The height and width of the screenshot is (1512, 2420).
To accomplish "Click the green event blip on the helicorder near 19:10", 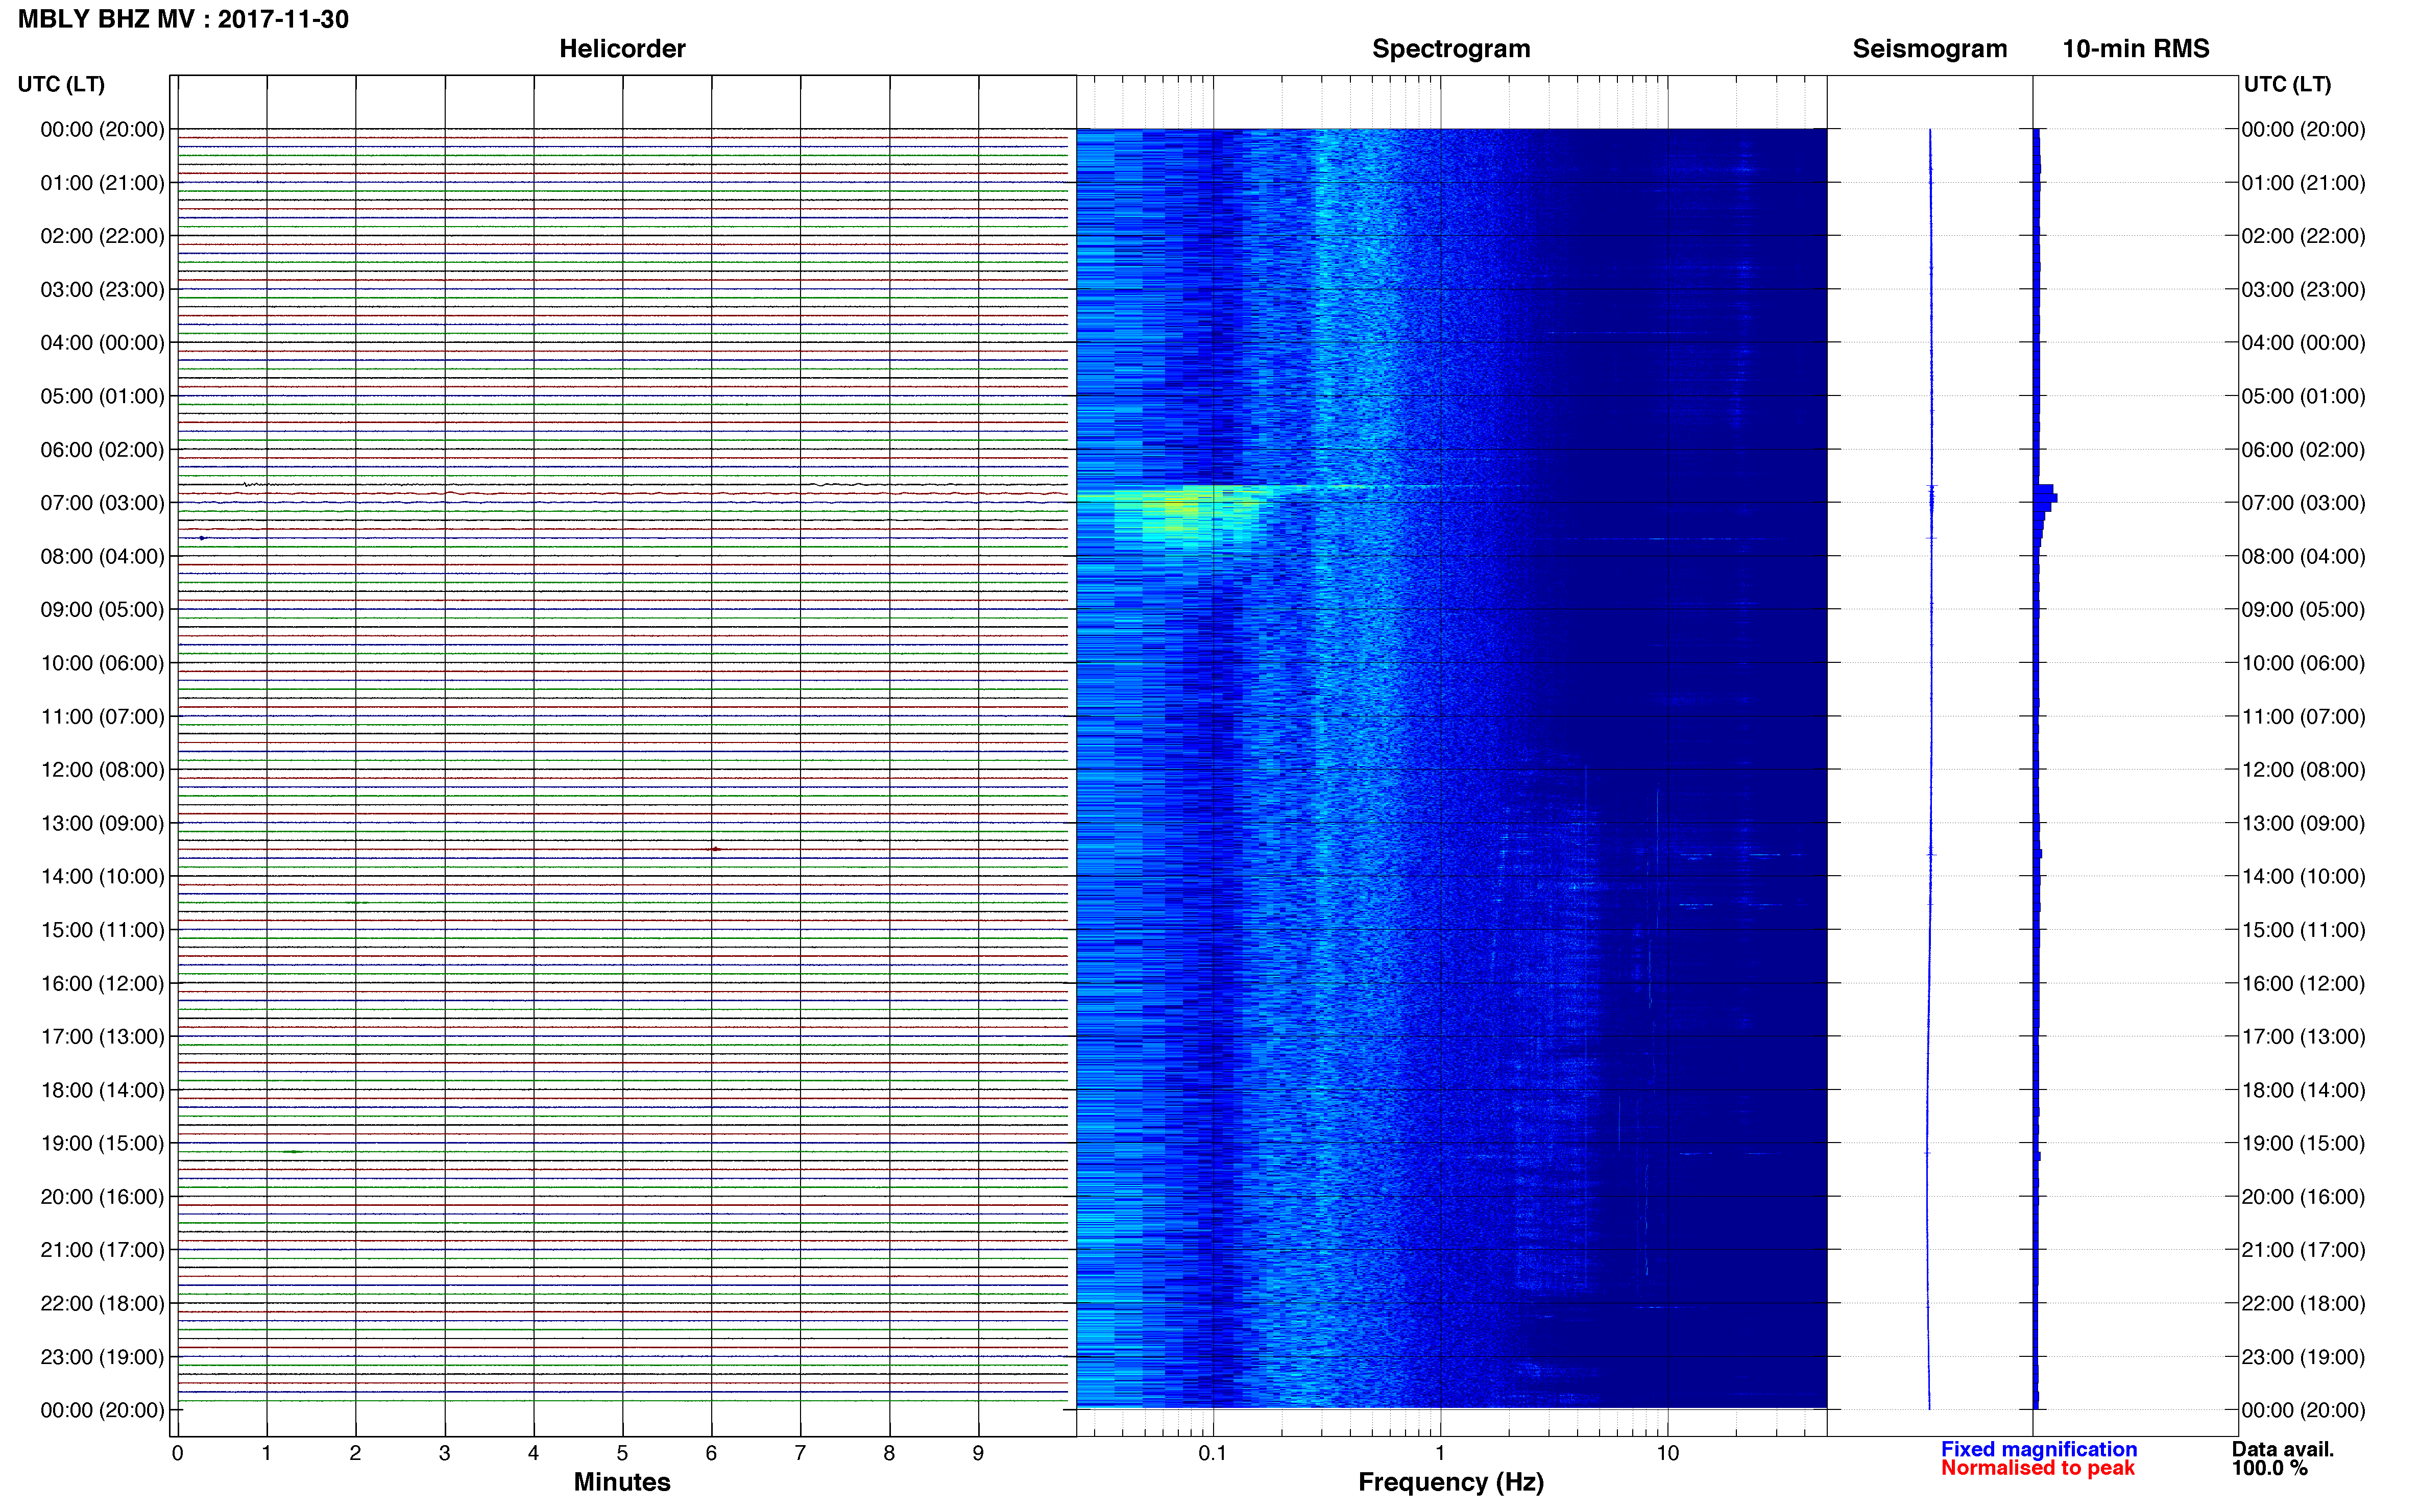I will [292, 1152].
